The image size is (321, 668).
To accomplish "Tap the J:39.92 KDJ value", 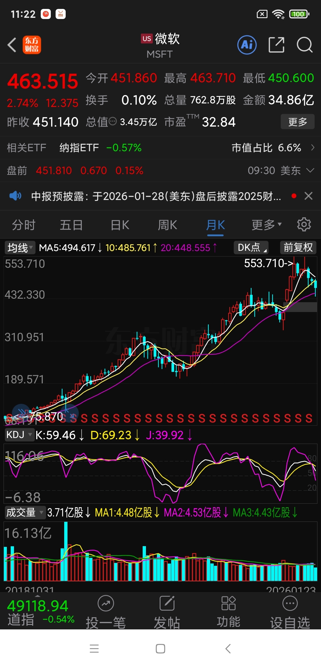I will [169, 435].
